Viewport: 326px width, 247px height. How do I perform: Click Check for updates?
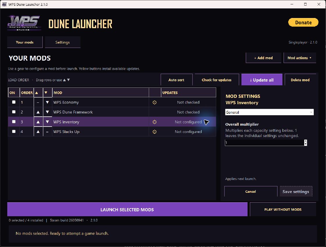tap(216, 80)
